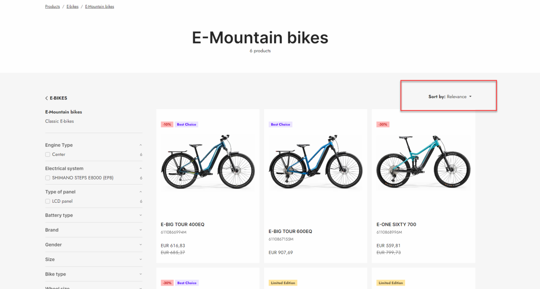The height and width of the screenshot is (289, 540).
Task: Click the E-BIG TOUR 600EQ bike thumbnail
Action: [316, 162]
